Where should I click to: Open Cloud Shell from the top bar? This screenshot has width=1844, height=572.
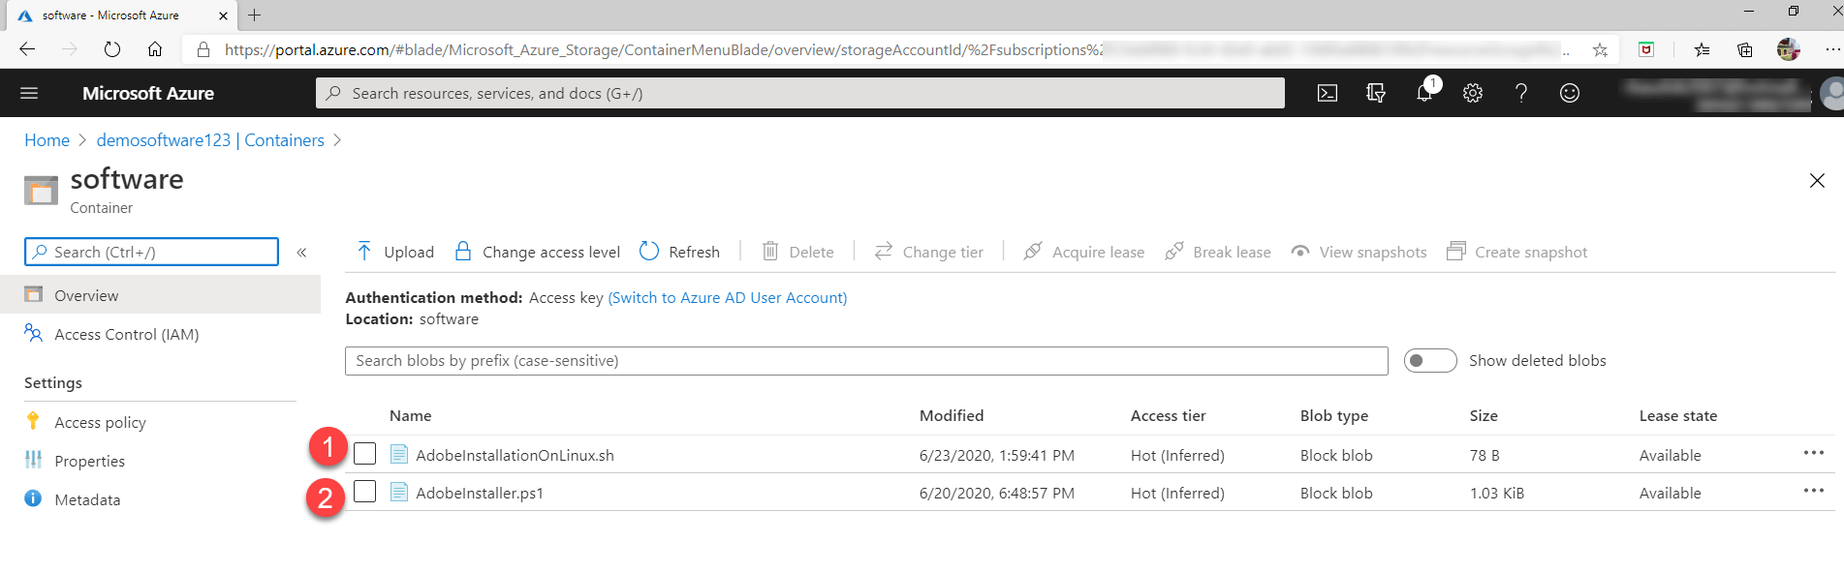pyautogui.click(x=1328, y=93)
